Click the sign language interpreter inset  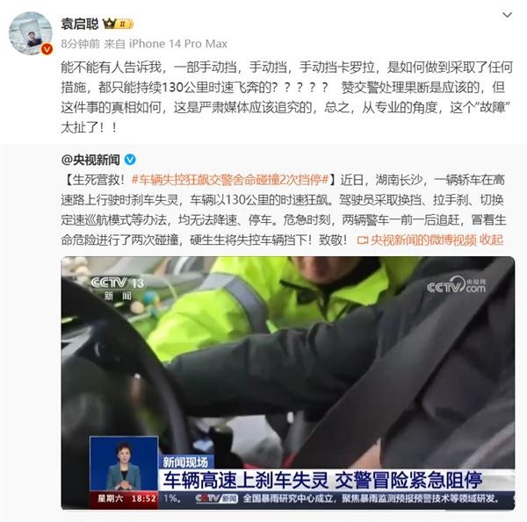[x=124, y=463]
